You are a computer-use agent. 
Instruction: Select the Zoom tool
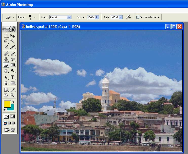[13, 95]
